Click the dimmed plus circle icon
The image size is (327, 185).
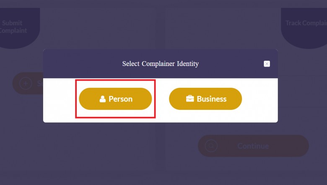26,83
